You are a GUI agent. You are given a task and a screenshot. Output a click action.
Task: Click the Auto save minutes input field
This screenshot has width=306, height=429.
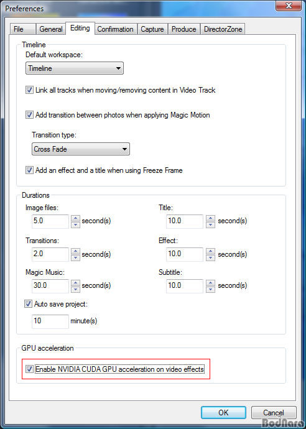[x=50, y=321]
